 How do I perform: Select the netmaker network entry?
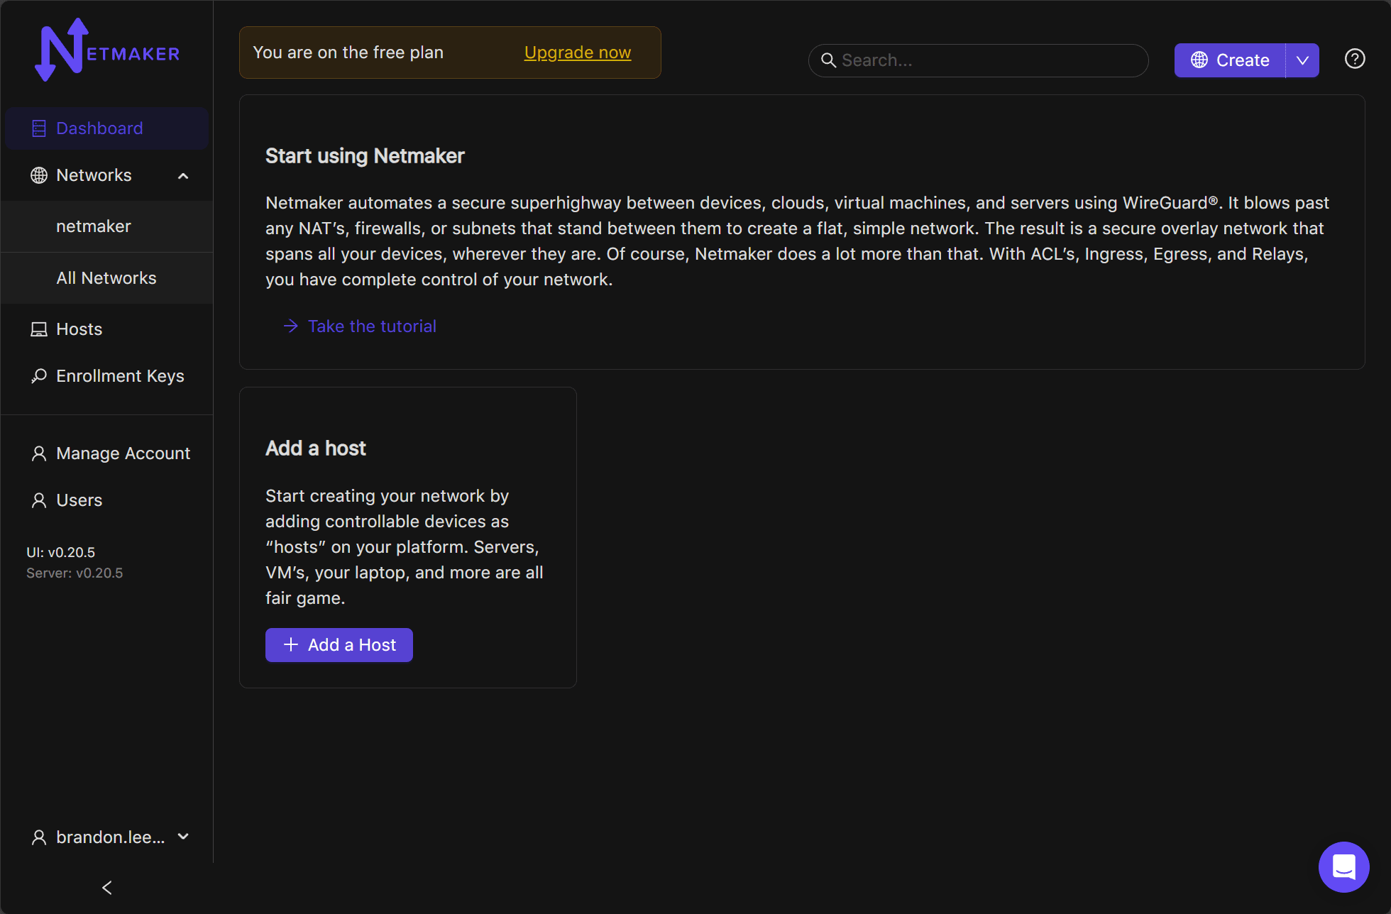tap(94, 226)
